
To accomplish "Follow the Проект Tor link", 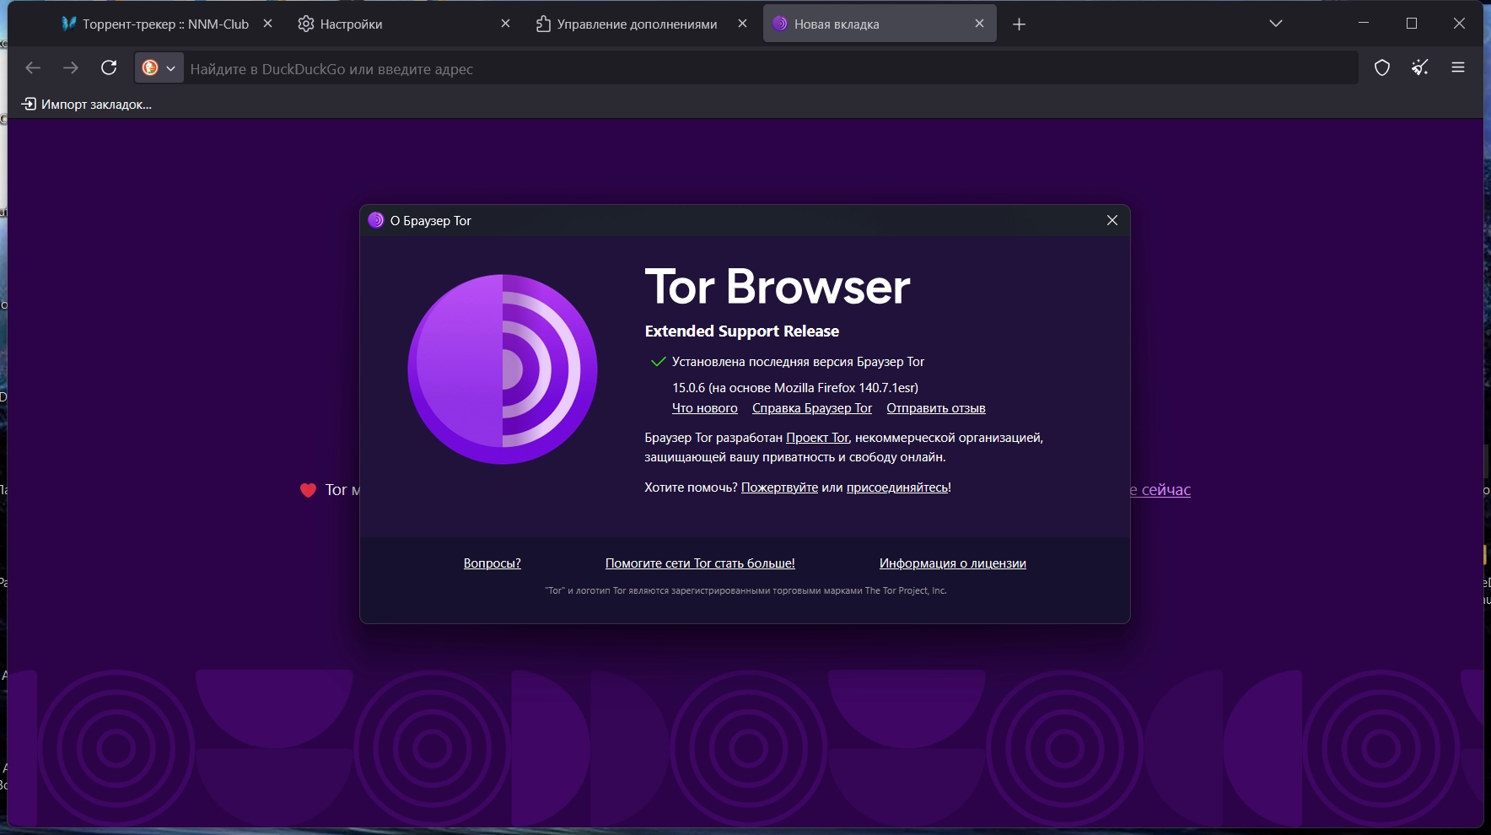I will pyautogui.click(x=817, y=438).
